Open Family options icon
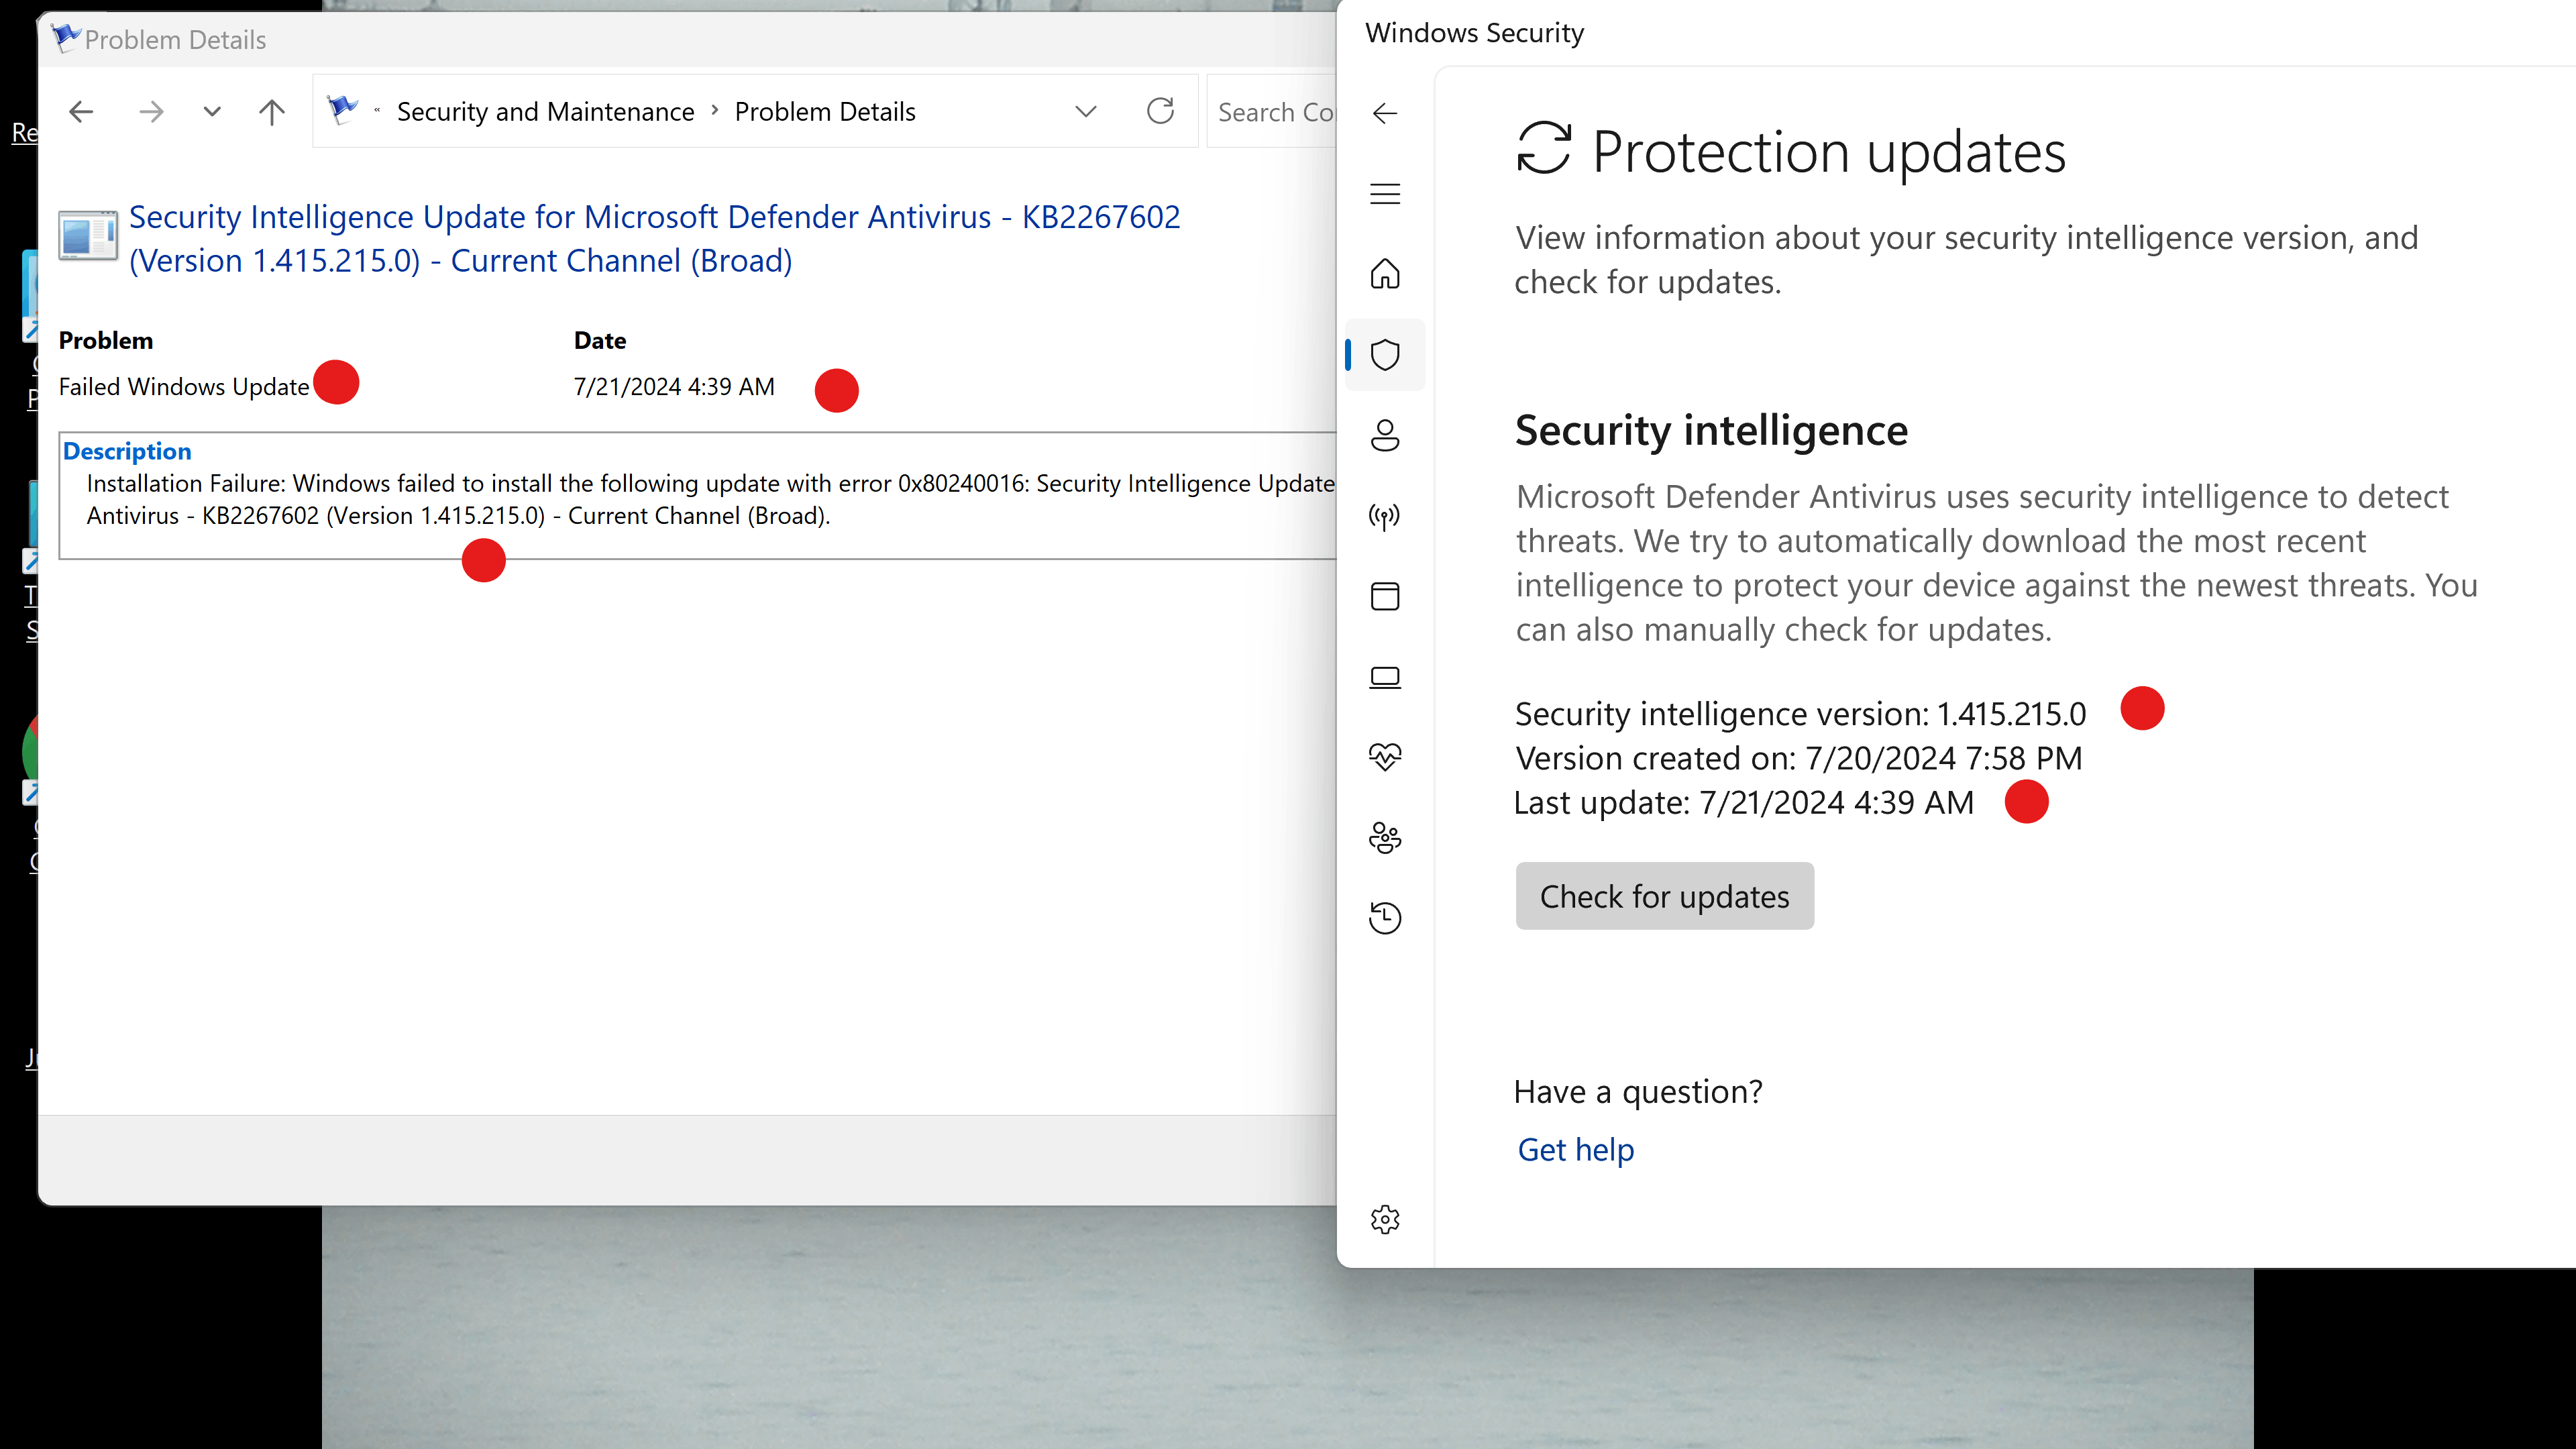Screen dimensions: 2576x1449 tap(1385, 838)
